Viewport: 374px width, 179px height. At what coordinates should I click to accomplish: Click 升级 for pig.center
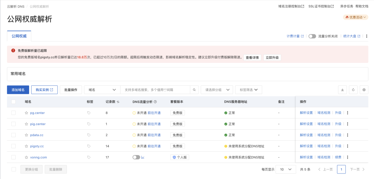coord(338,124)
